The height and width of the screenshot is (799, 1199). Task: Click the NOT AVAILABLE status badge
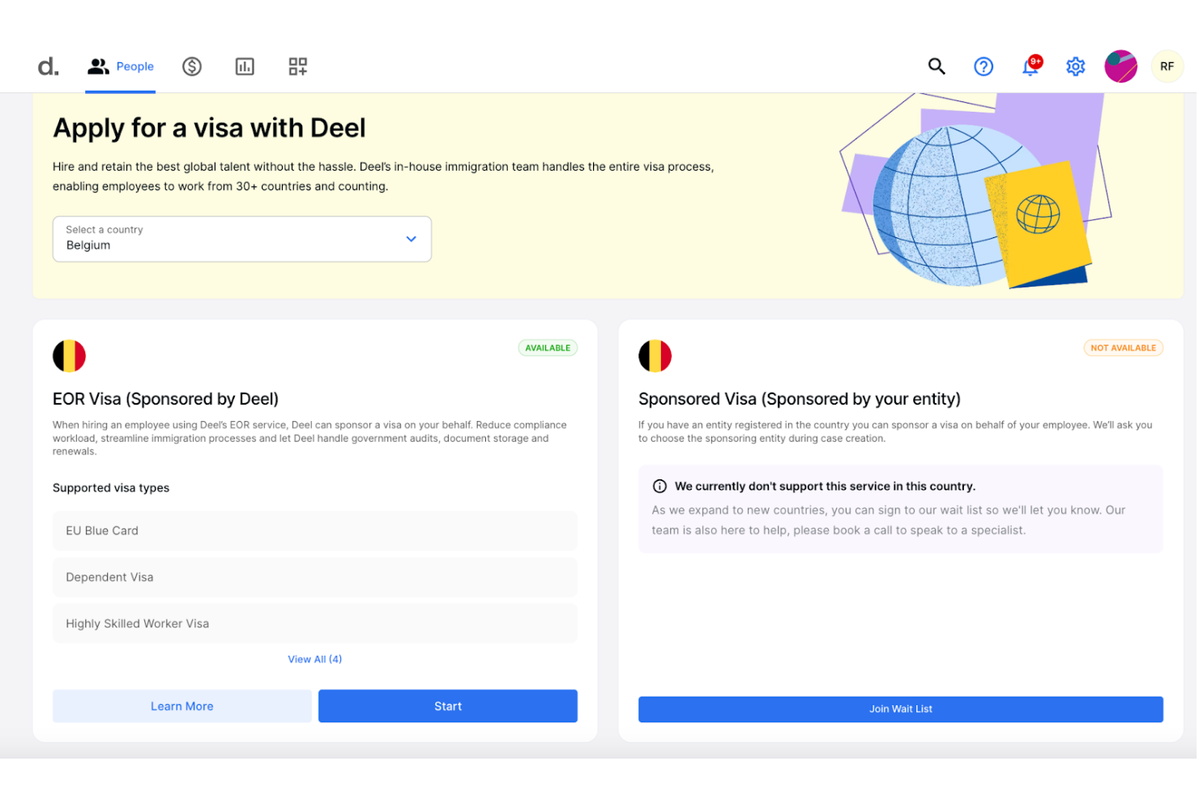pos(1124,348)
